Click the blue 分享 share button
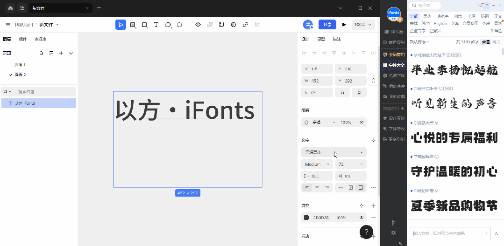Viewport: 504px width, 246px height. pos(327,25)
